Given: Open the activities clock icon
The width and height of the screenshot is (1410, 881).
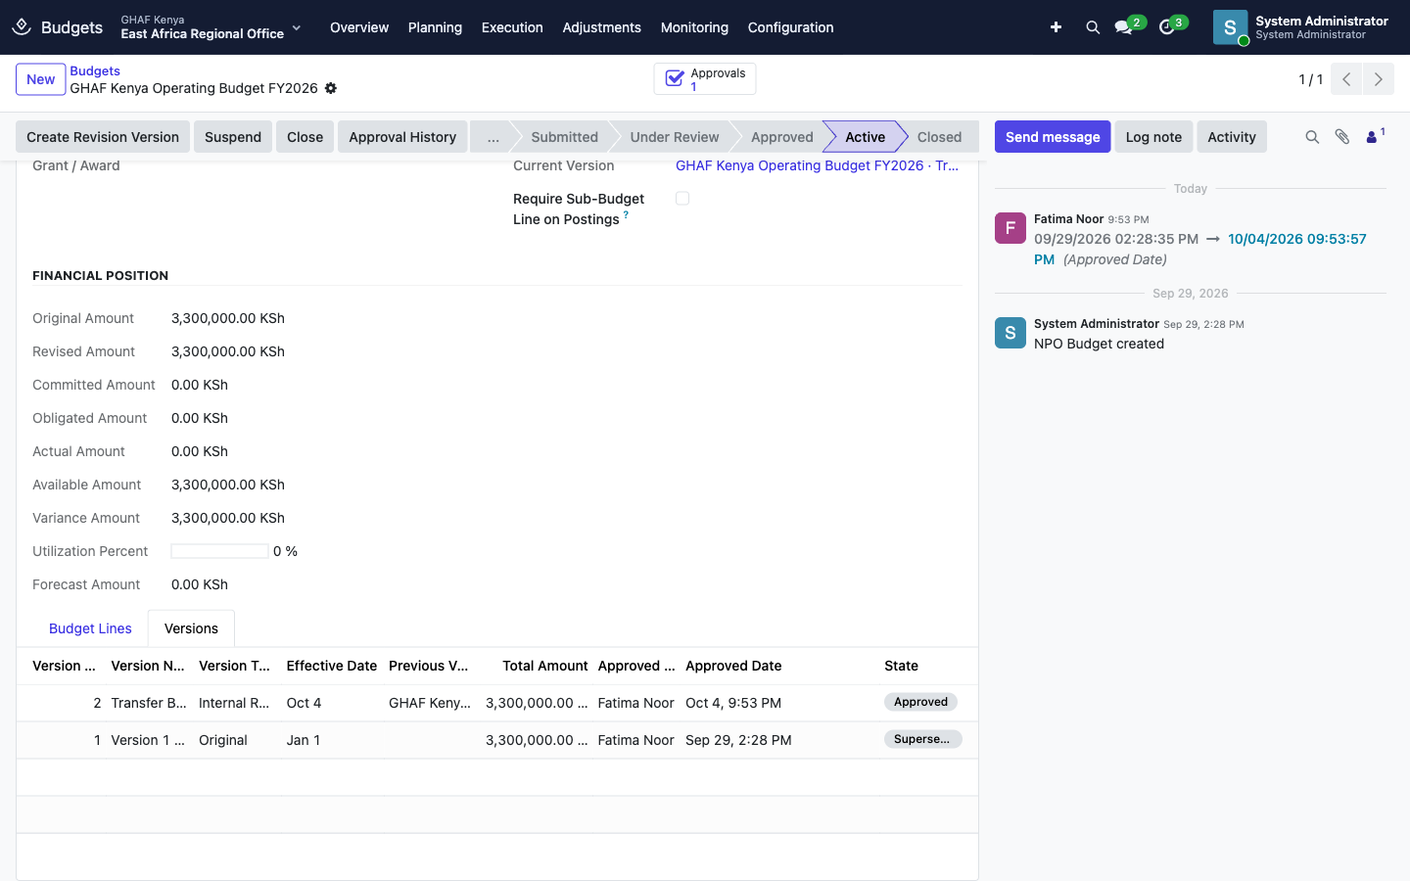Looking at the screenshot, I should 1167,27.
